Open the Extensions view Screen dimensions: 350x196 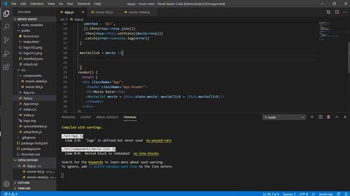(x=6, y=67)
